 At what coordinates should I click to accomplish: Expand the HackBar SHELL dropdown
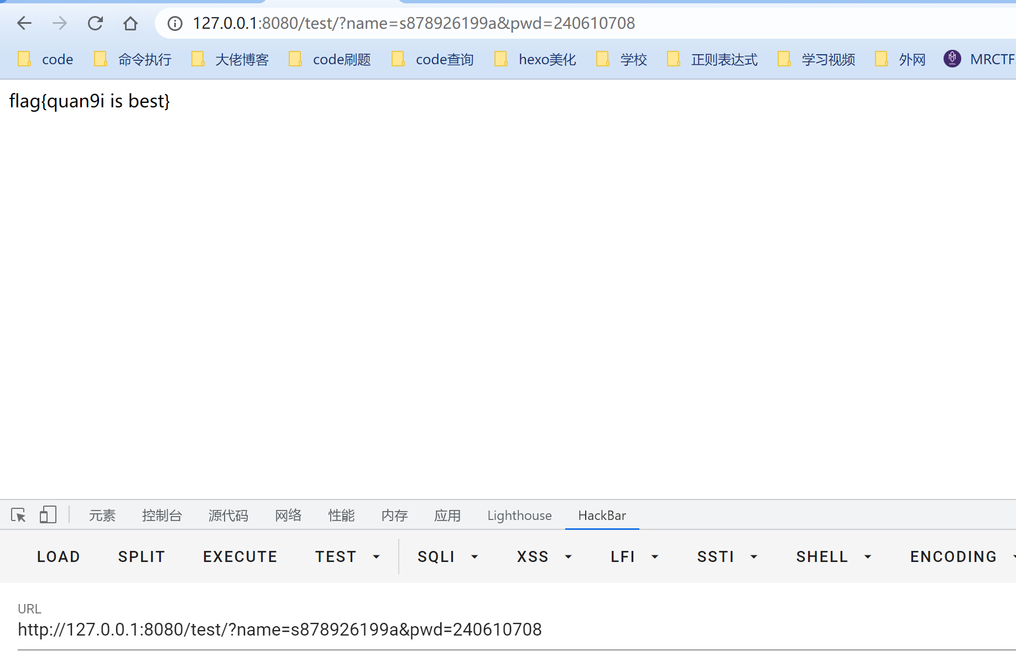point(834,556)
